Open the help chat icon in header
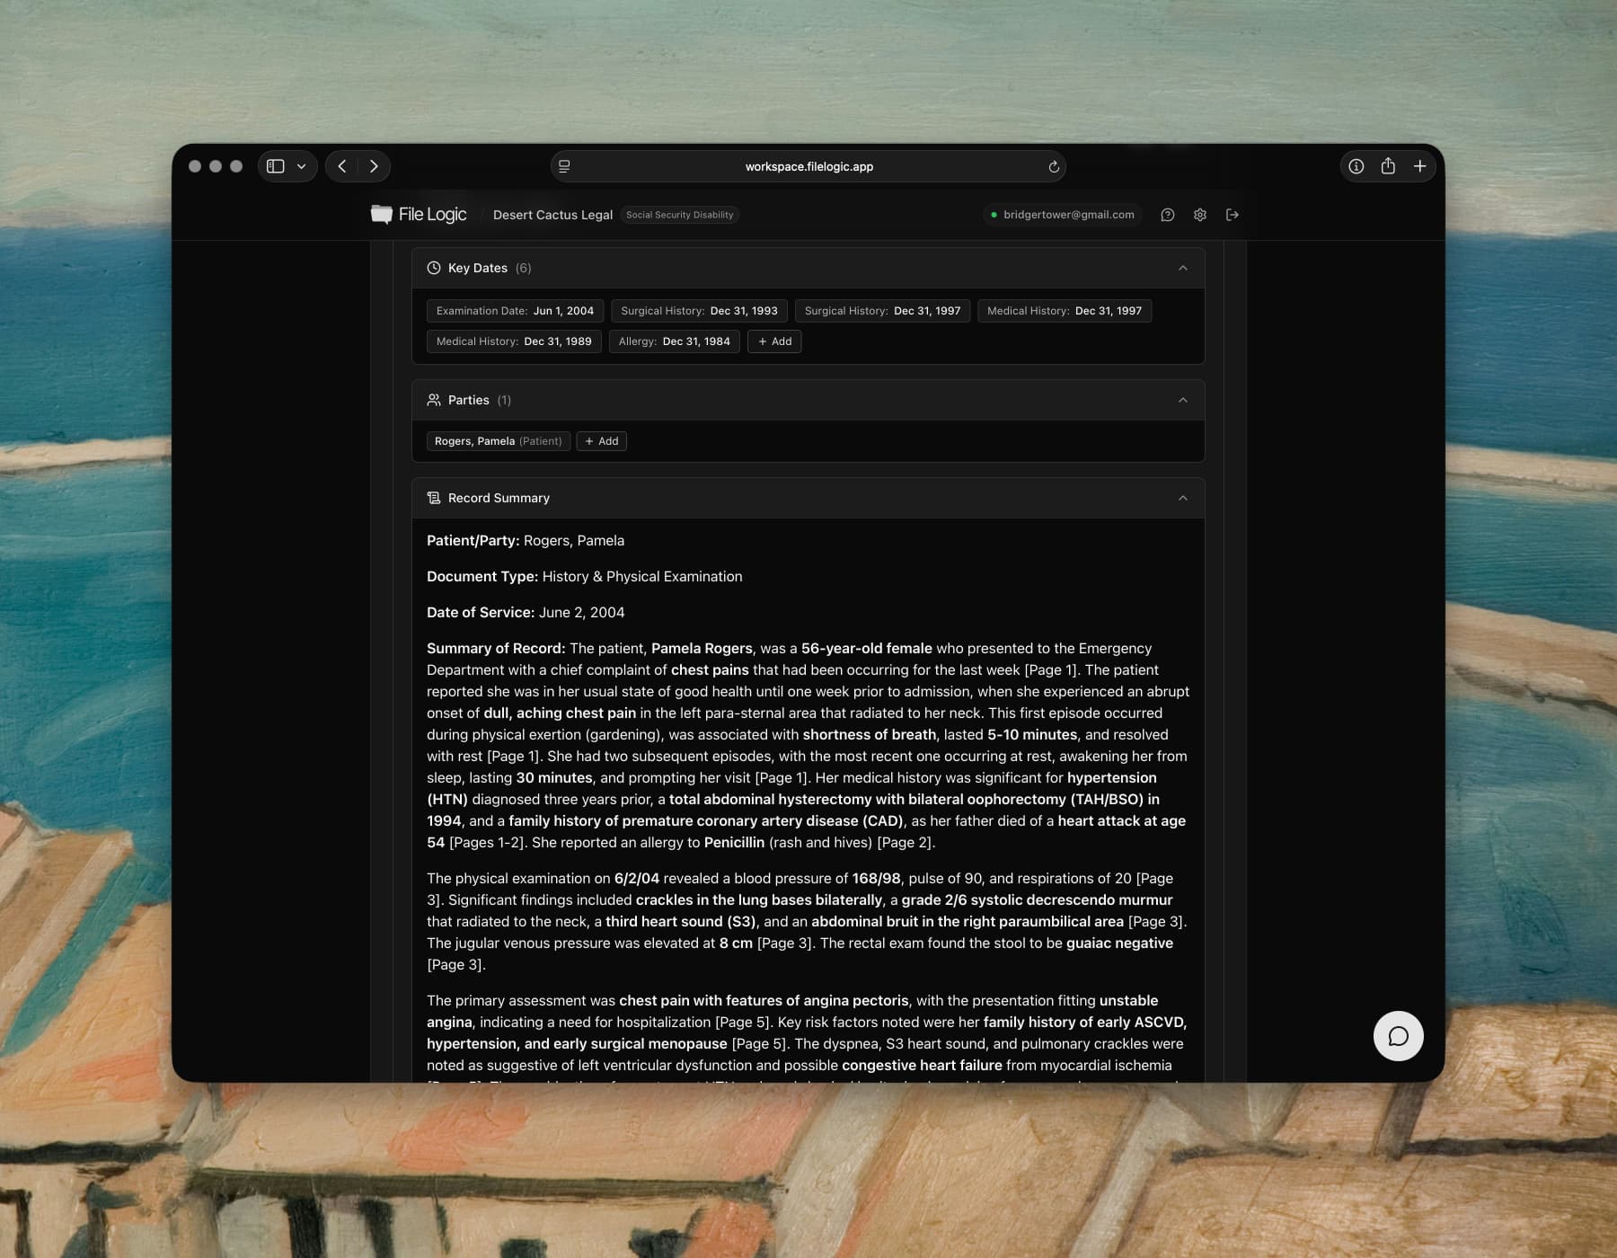1617x1258 pixels. pos(1167,215)
